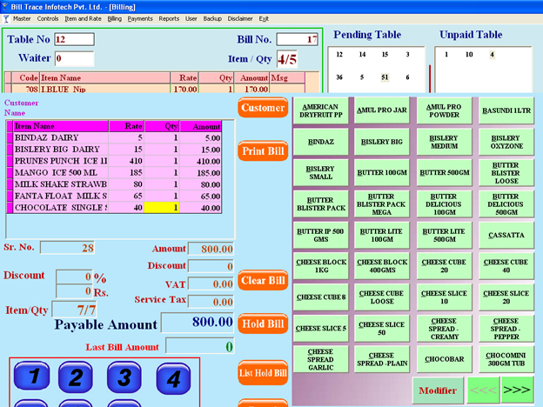The image size is (543, 407).
Task: Open the List Hold Bill button
Action: (x=263, y=374)
